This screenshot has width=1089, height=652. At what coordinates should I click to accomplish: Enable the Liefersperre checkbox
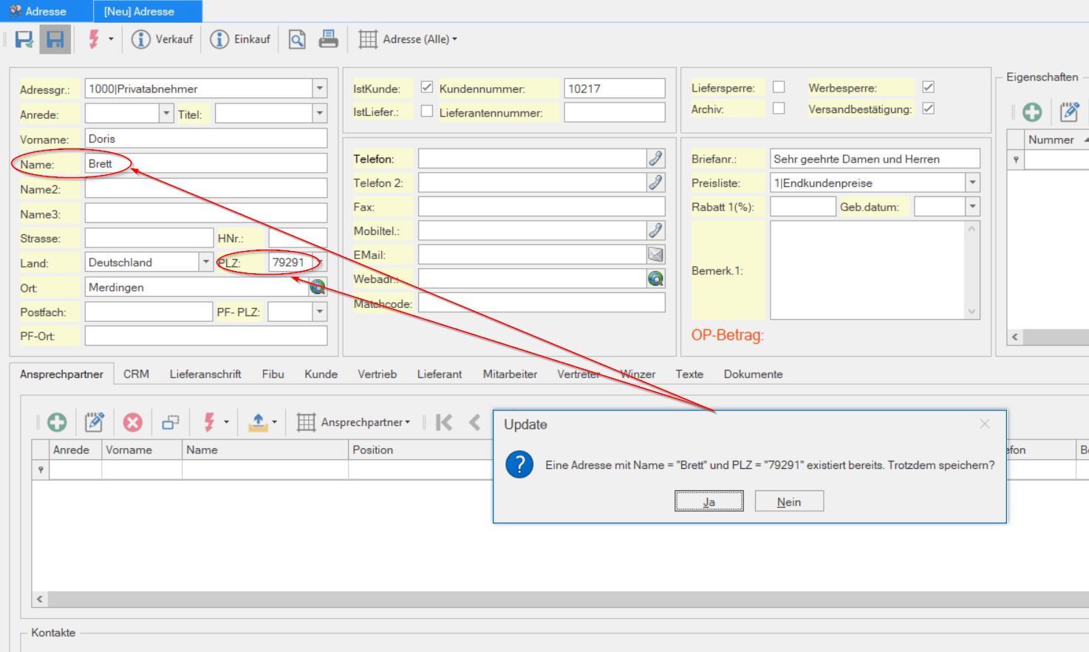(779, 87)
